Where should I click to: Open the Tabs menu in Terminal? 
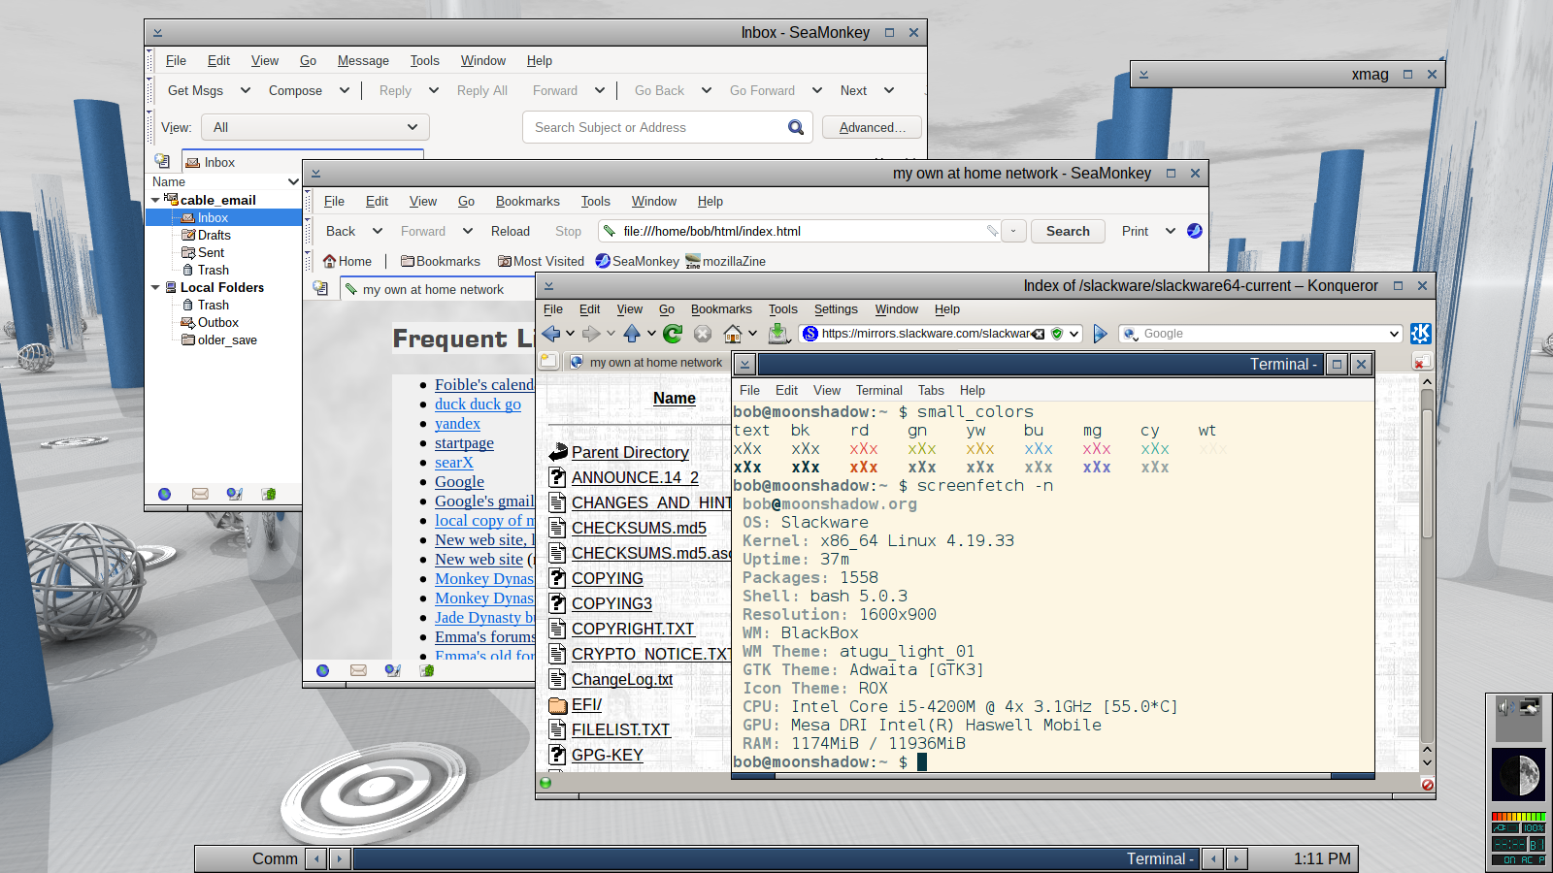tap(931, 390)
